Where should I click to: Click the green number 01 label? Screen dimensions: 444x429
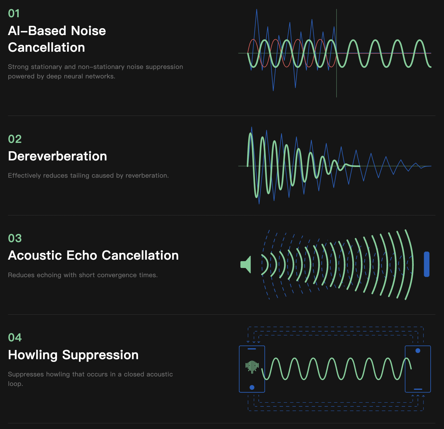pyautogui.click(x=14, y=13)
